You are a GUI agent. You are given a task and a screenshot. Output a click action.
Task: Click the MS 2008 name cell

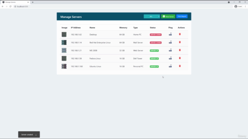click(x=93, y=51)
